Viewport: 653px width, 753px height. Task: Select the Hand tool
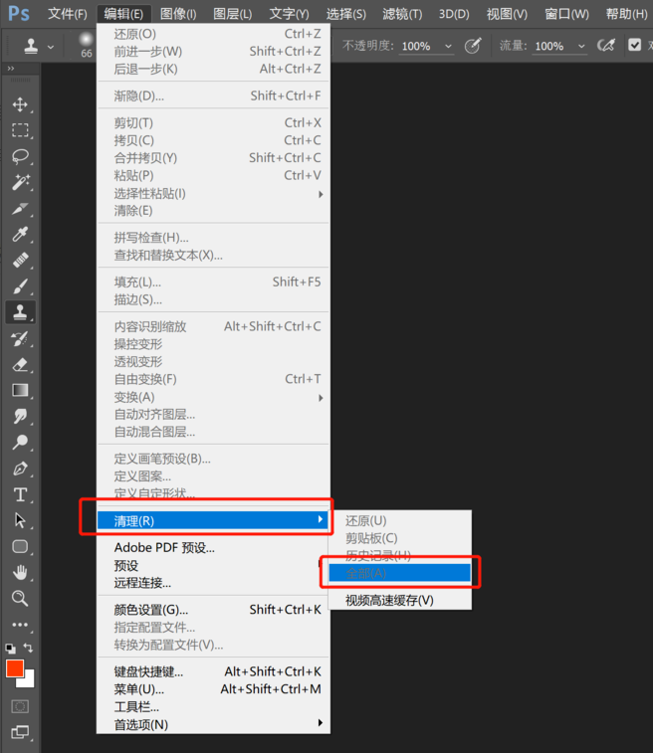20,572
